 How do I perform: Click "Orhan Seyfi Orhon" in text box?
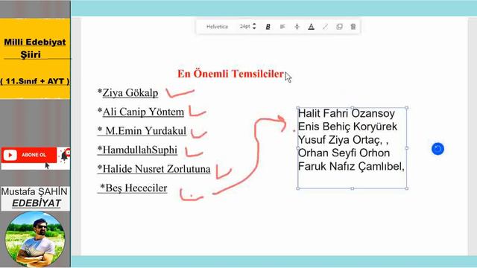344,153
